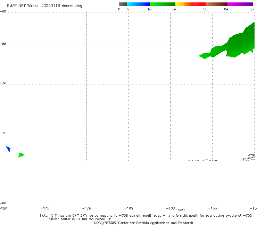Click the colorbar label '64'
The height and width of the screenshot is (225, 257).
(x=226, y=9)
